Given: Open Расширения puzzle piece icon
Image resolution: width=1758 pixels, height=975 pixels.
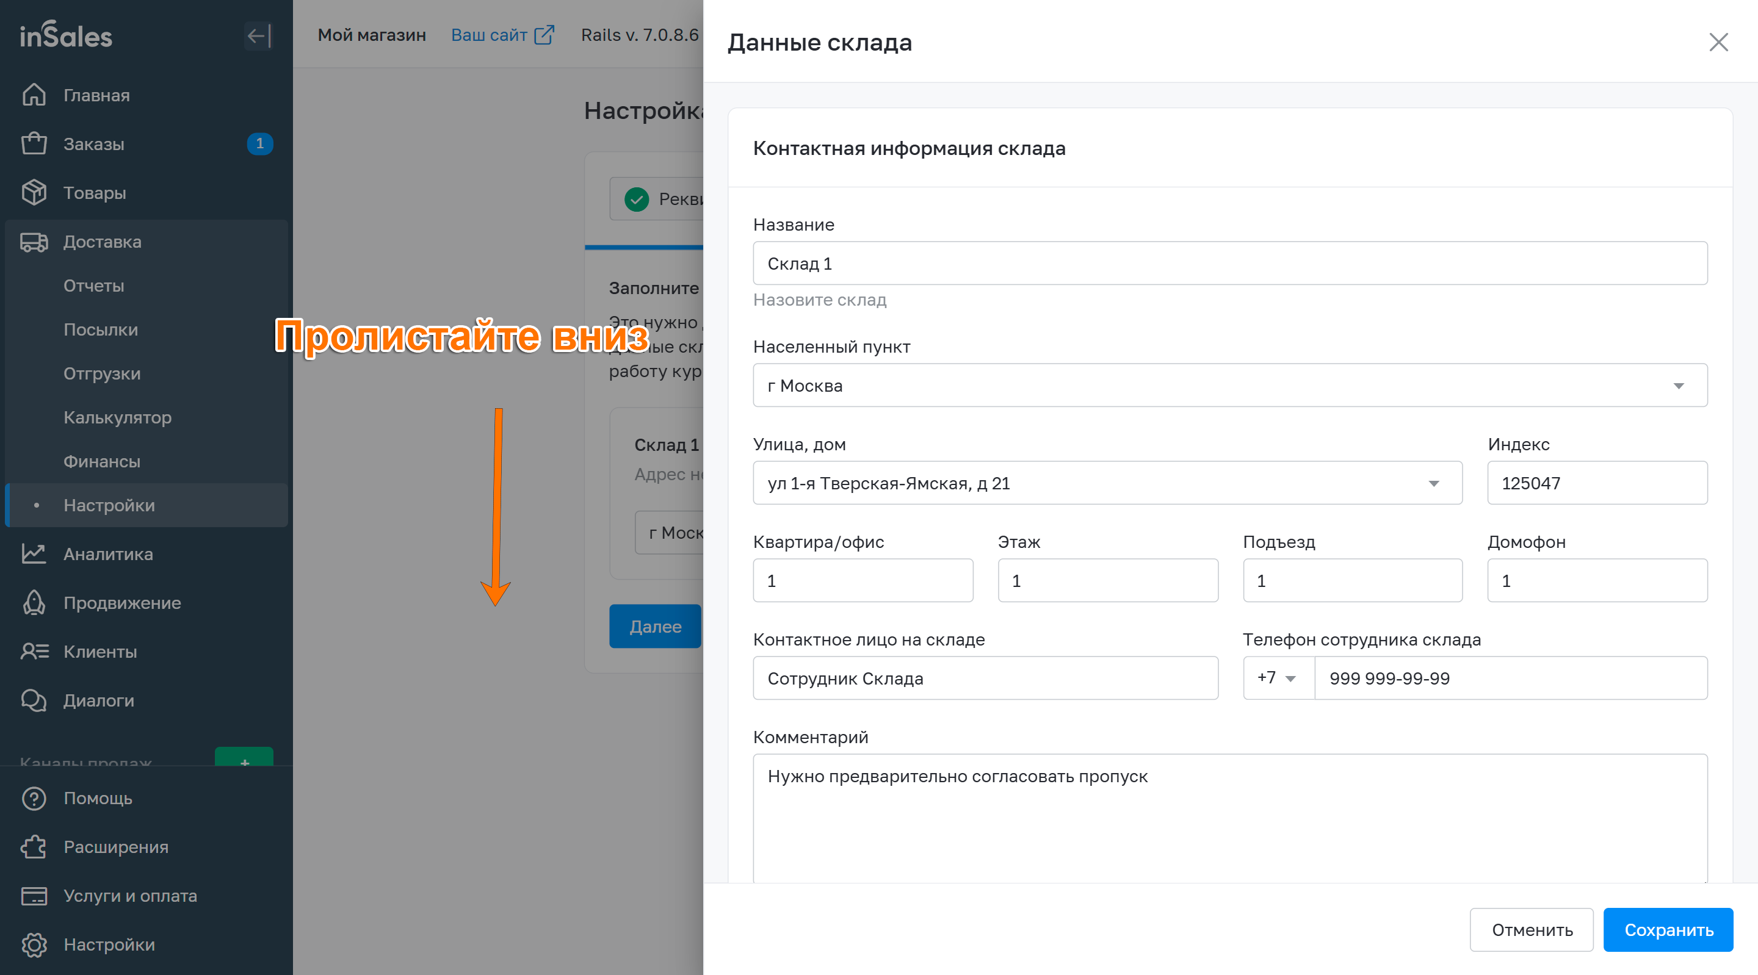Looking at the screenshot, I should [34, 847].
